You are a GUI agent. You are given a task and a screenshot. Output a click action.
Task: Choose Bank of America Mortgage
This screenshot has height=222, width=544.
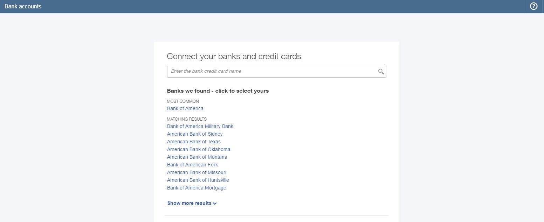(x=197, y=188)
